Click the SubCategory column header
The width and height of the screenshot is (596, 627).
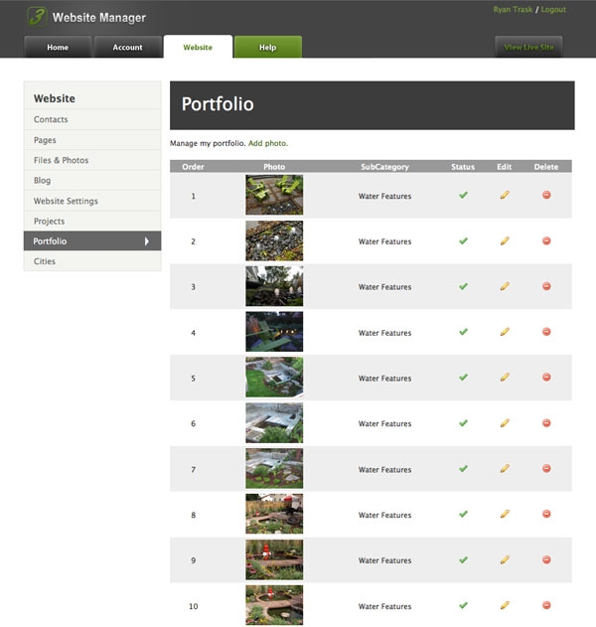coord(384,166)
